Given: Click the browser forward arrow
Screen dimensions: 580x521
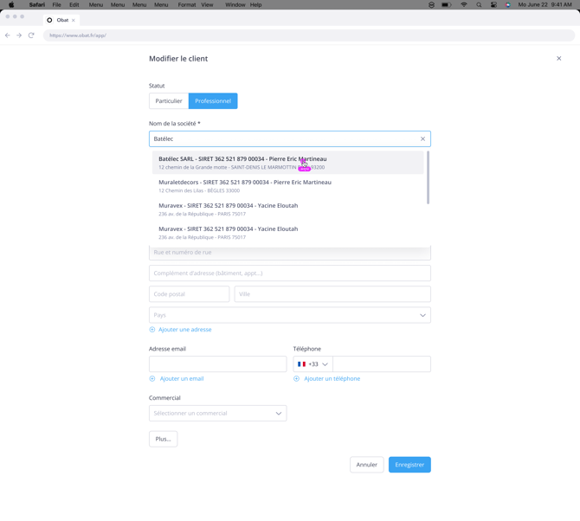Looking at the screenshot, I should click(19, 35).
